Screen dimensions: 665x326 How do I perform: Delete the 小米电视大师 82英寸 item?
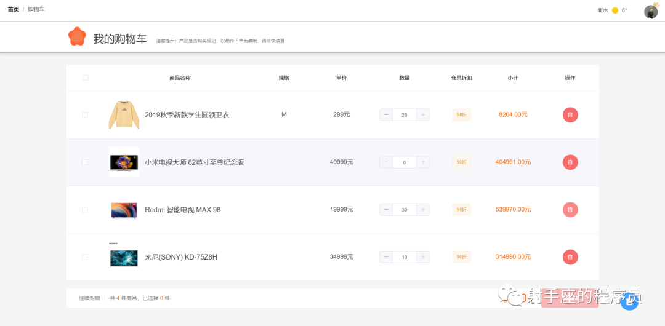point(570,162)
